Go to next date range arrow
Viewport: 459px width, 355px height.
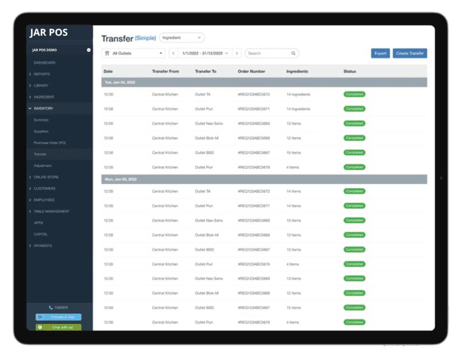237,53
